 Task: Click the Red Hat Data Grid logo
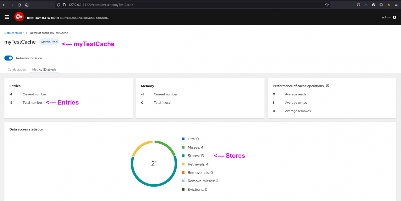click(19, 17)
